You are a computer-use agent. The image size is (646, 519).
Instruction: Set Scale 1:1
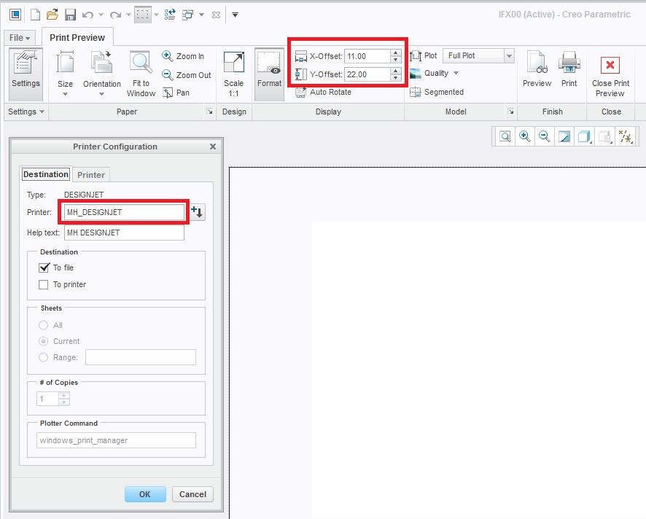tap(233, 74)
